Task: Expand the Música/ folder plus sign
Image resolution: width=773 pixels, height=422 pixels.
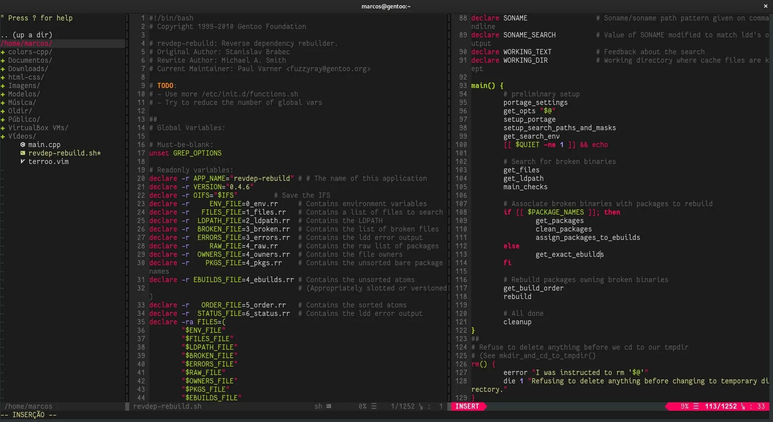Action: 3,102
